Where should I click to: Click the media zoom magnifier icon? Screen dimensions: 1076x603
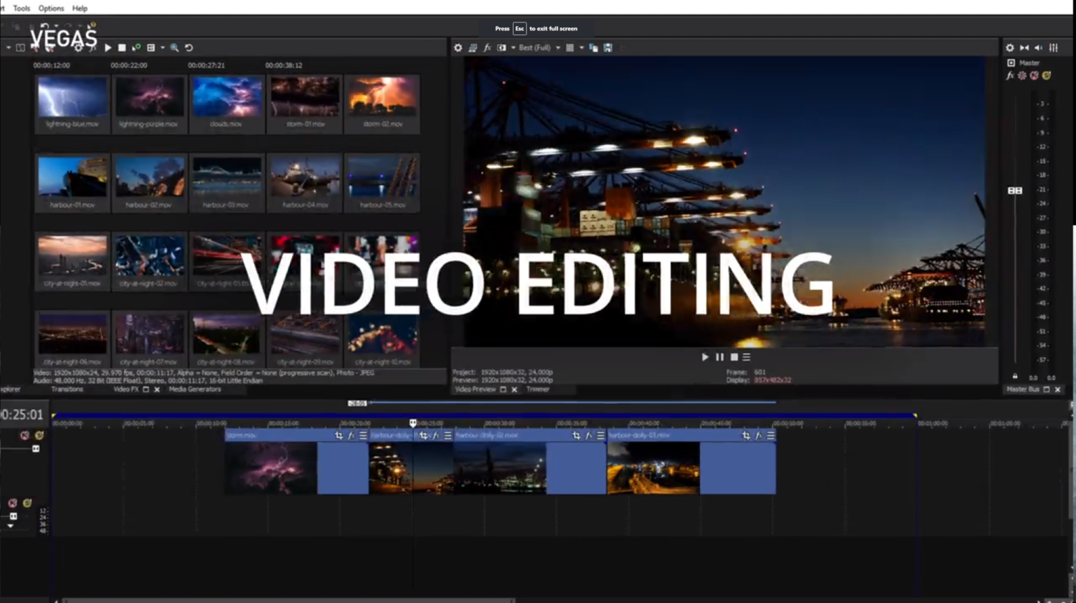click(174, 48)
